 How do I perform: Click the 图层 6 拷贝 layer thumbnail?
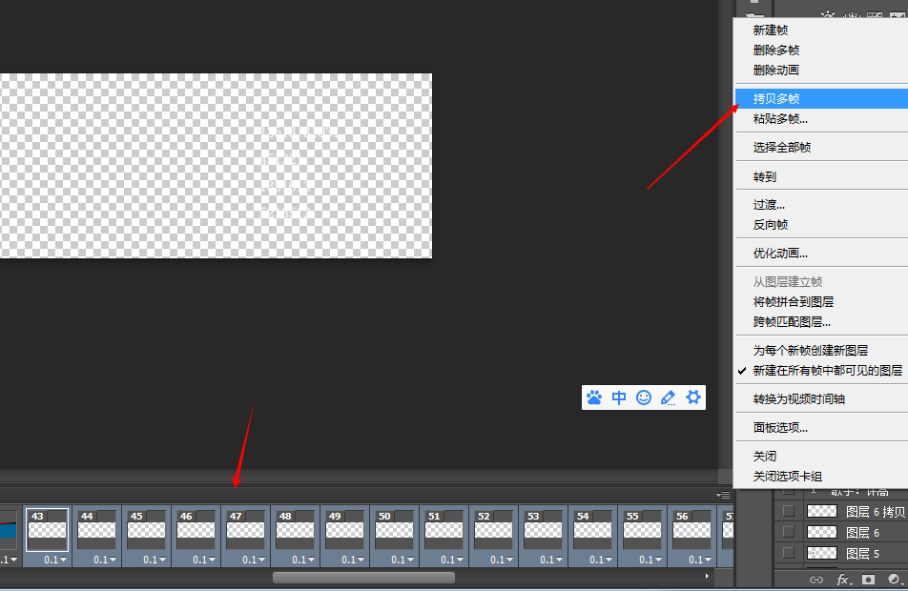coord(822,511)
